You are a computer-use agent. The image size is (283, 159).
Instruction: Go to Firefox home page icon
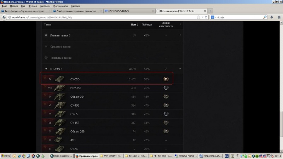click(278, 17)
